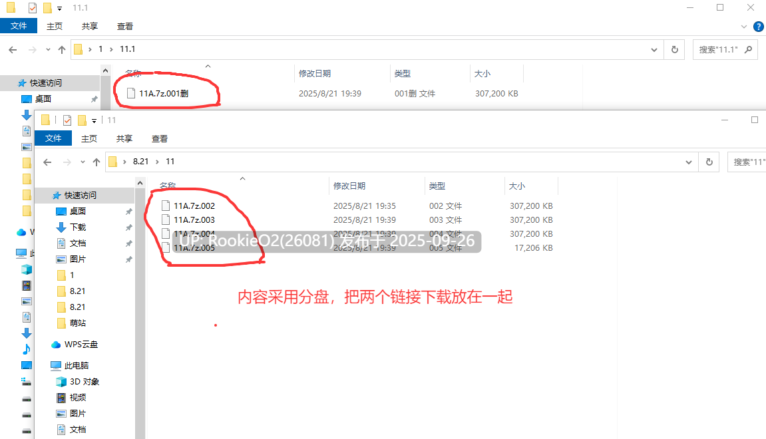The width and height of the screenshot is (766, 439).
Task: Click the 搜索"11" search box
Action: 747,162
